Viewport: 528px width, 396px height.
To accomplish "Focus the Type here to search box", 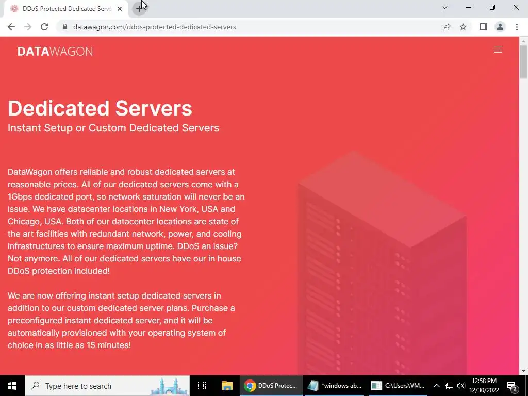I will [x=107, y=386].
